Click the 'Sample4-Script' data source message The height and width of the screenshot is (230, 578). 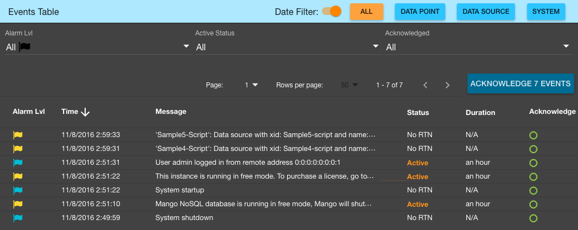click(x=265, y=149)
